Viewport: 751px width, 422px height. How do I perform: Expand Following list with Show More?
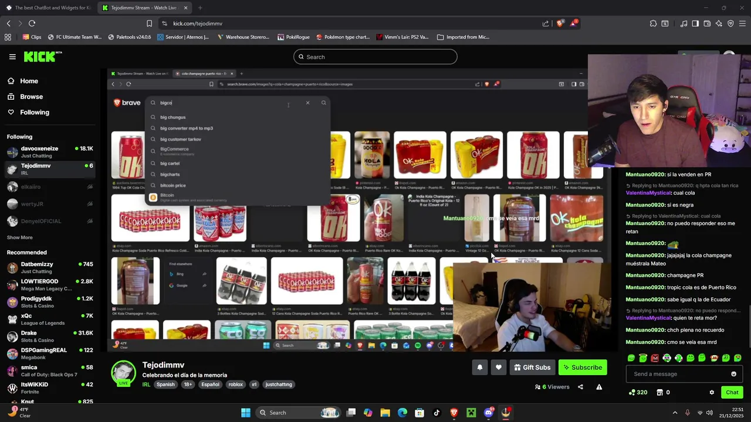20,237
